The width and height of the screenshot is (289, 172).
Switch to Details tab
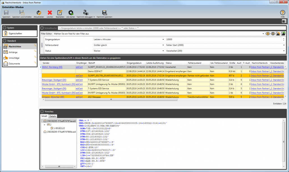pyautogui.click(x=52, y=116)
